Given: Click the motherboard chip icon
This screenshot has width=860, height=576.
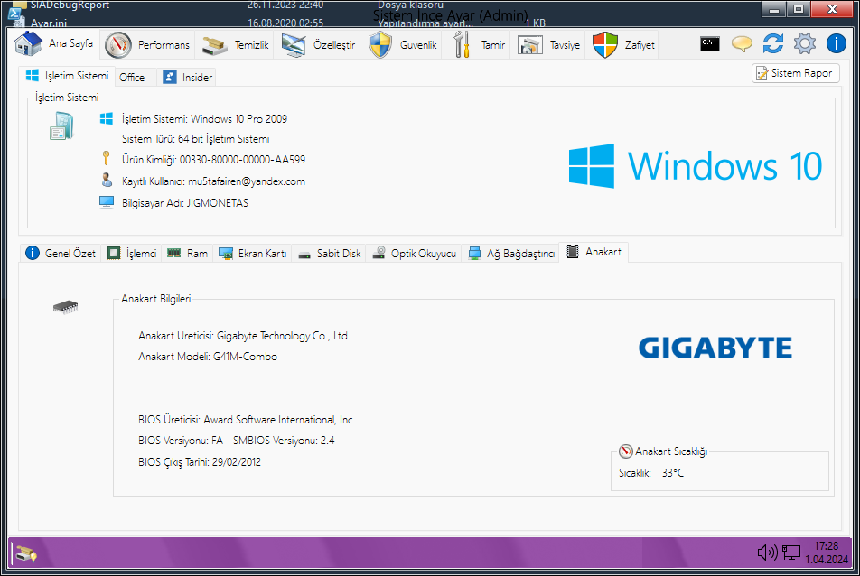Looking at the screenshot, I should (65, 307).
